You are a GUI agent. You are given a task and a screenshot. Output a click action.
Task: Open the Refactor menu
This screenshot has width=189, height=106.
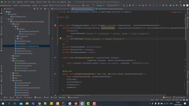pyautogui.click(x=39, y=2)
